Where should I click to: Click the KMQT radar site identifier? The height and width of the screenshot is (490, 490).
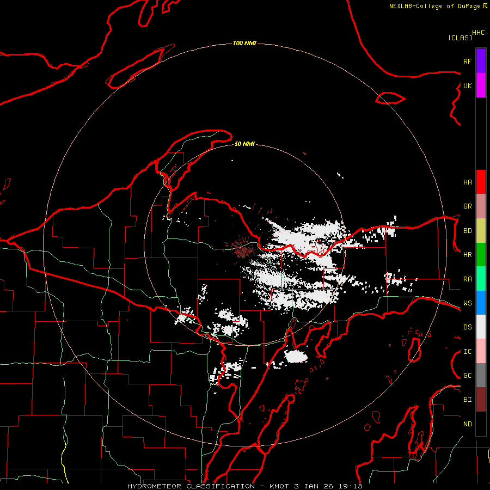[279, 486]
